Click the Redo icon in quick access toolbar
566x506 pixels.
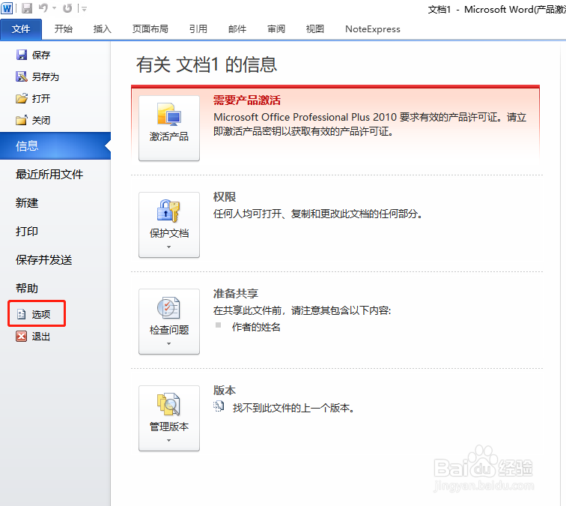click(67, 8)
